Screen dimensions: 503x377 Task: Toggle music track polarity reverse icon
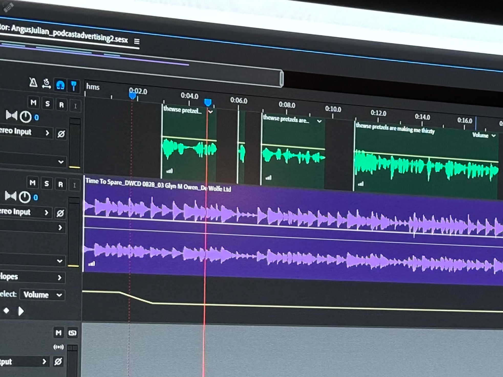(60, 213)
